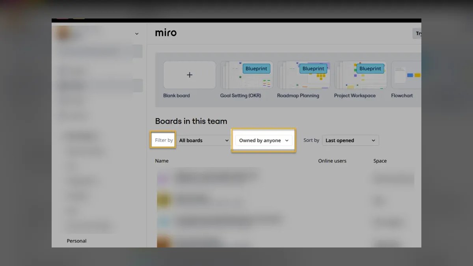Click the Flowchart label

[402, 96]
